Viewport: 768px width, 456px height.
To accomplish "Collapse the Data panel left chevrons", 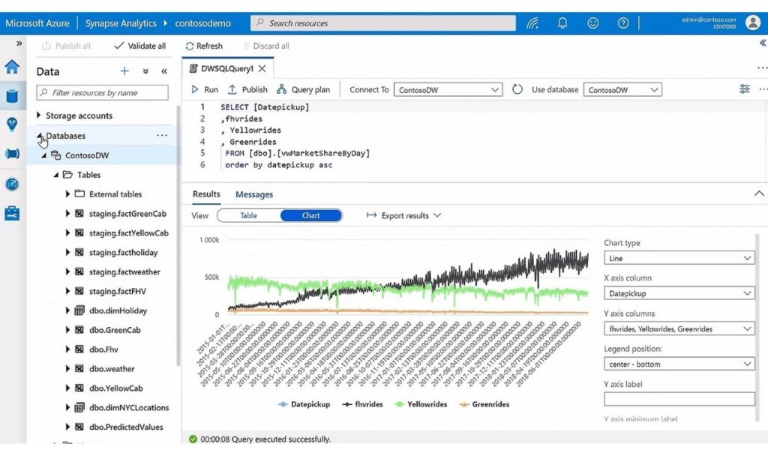I will point(164,71).
